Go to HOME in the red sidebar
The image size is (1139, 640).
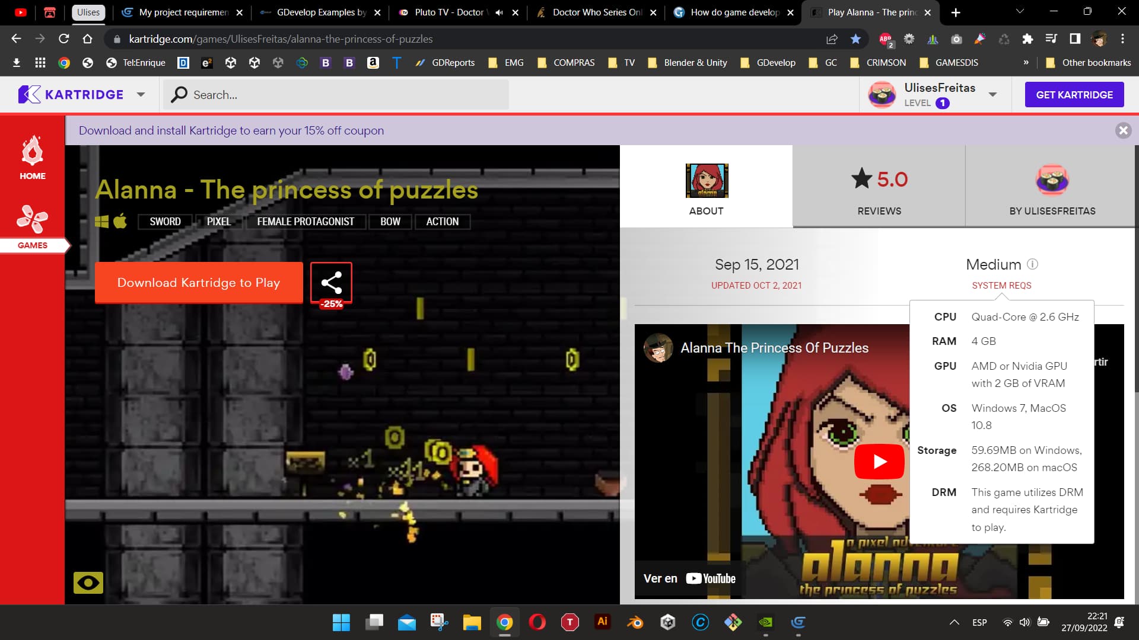click(33, 158)
